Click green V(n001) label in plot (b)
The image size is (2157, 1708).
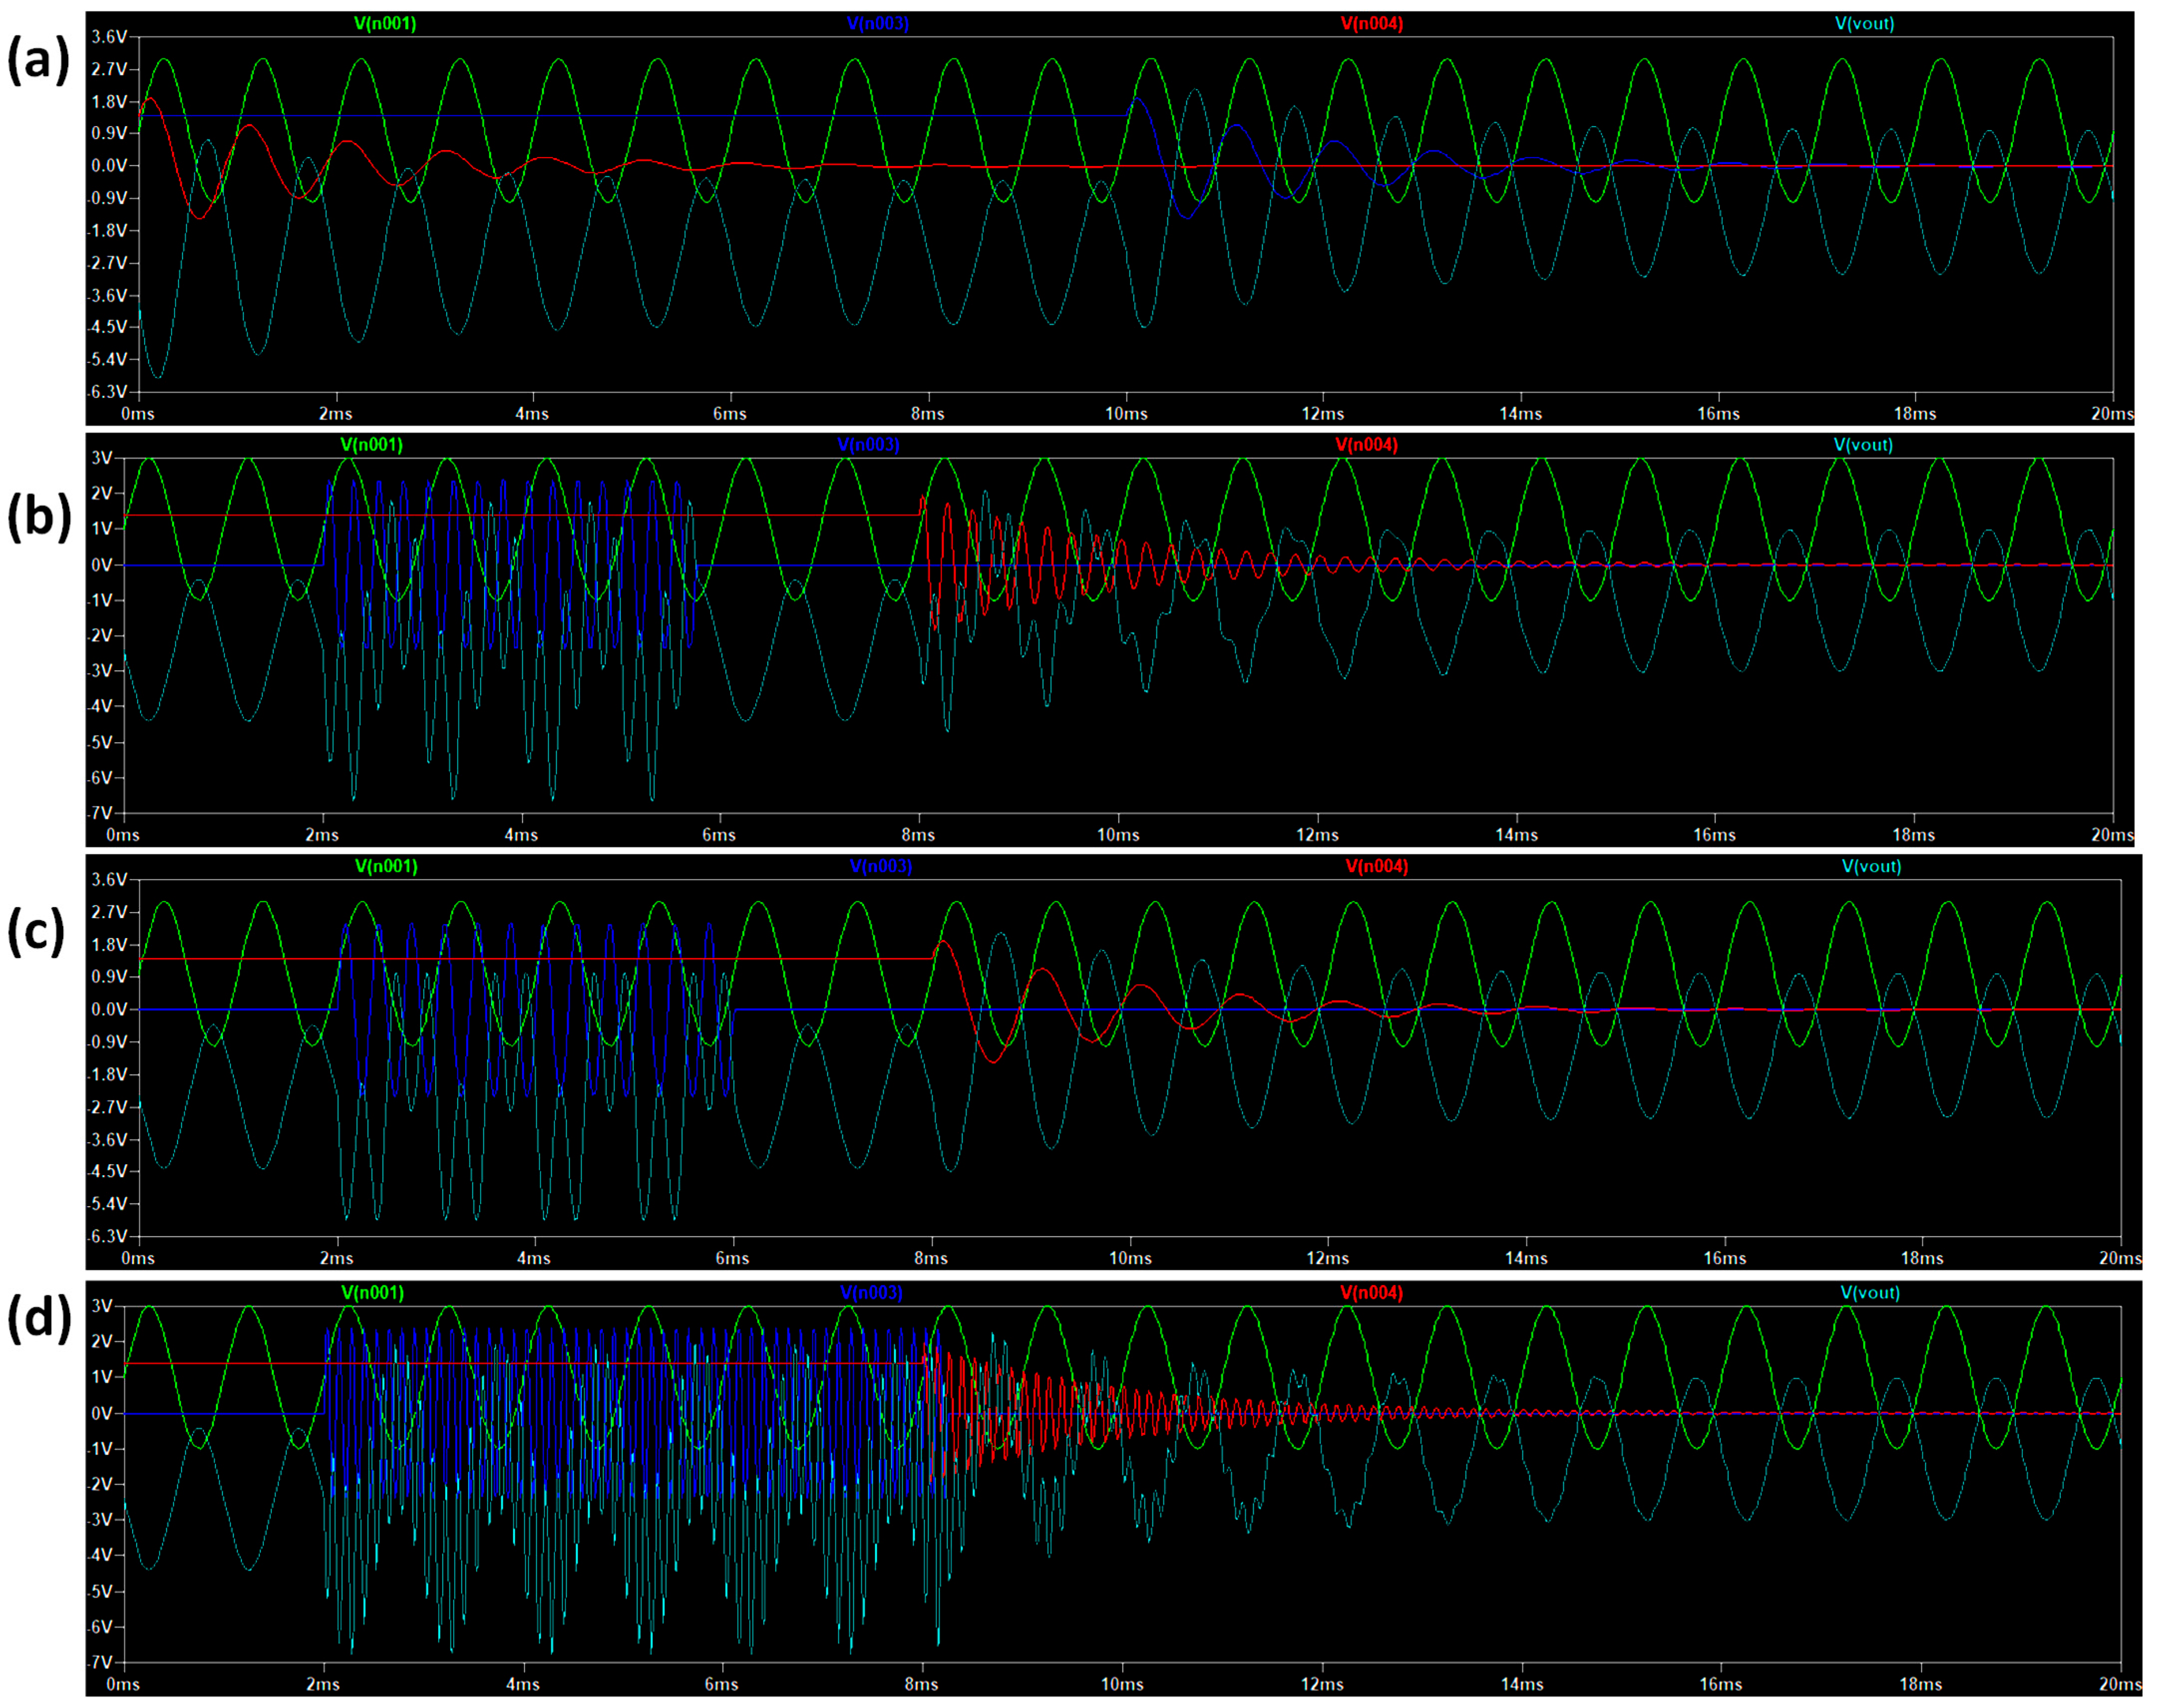coord(371,445)
